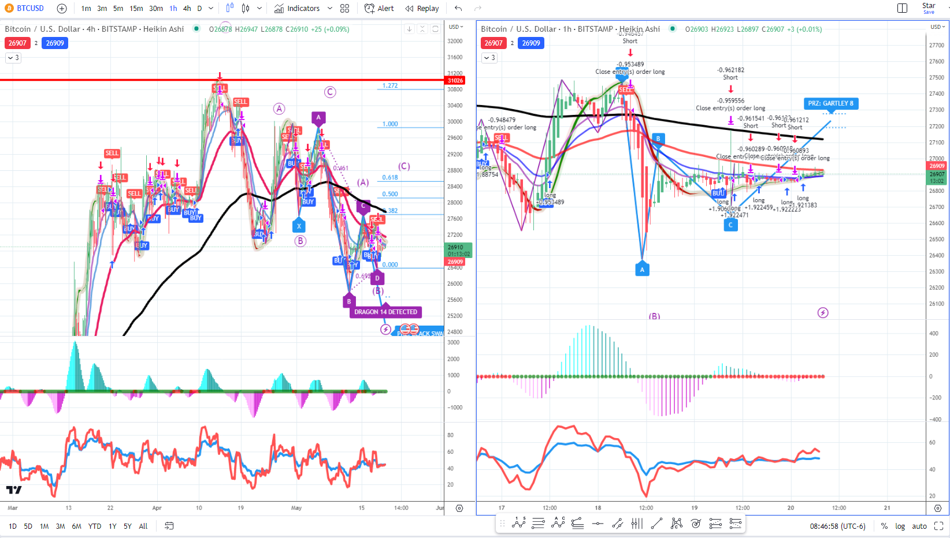Select the 30m timeframe
Viewport: 950px width, 538px height.
[156, 8]
